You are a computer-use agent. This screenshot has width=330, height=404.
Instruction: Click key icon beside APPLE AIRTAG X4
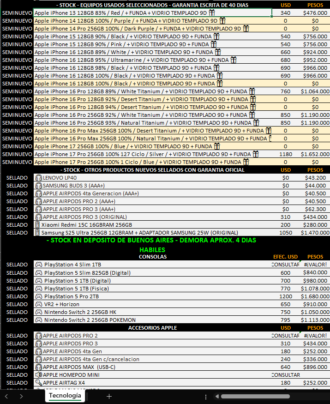pos(39,383)
